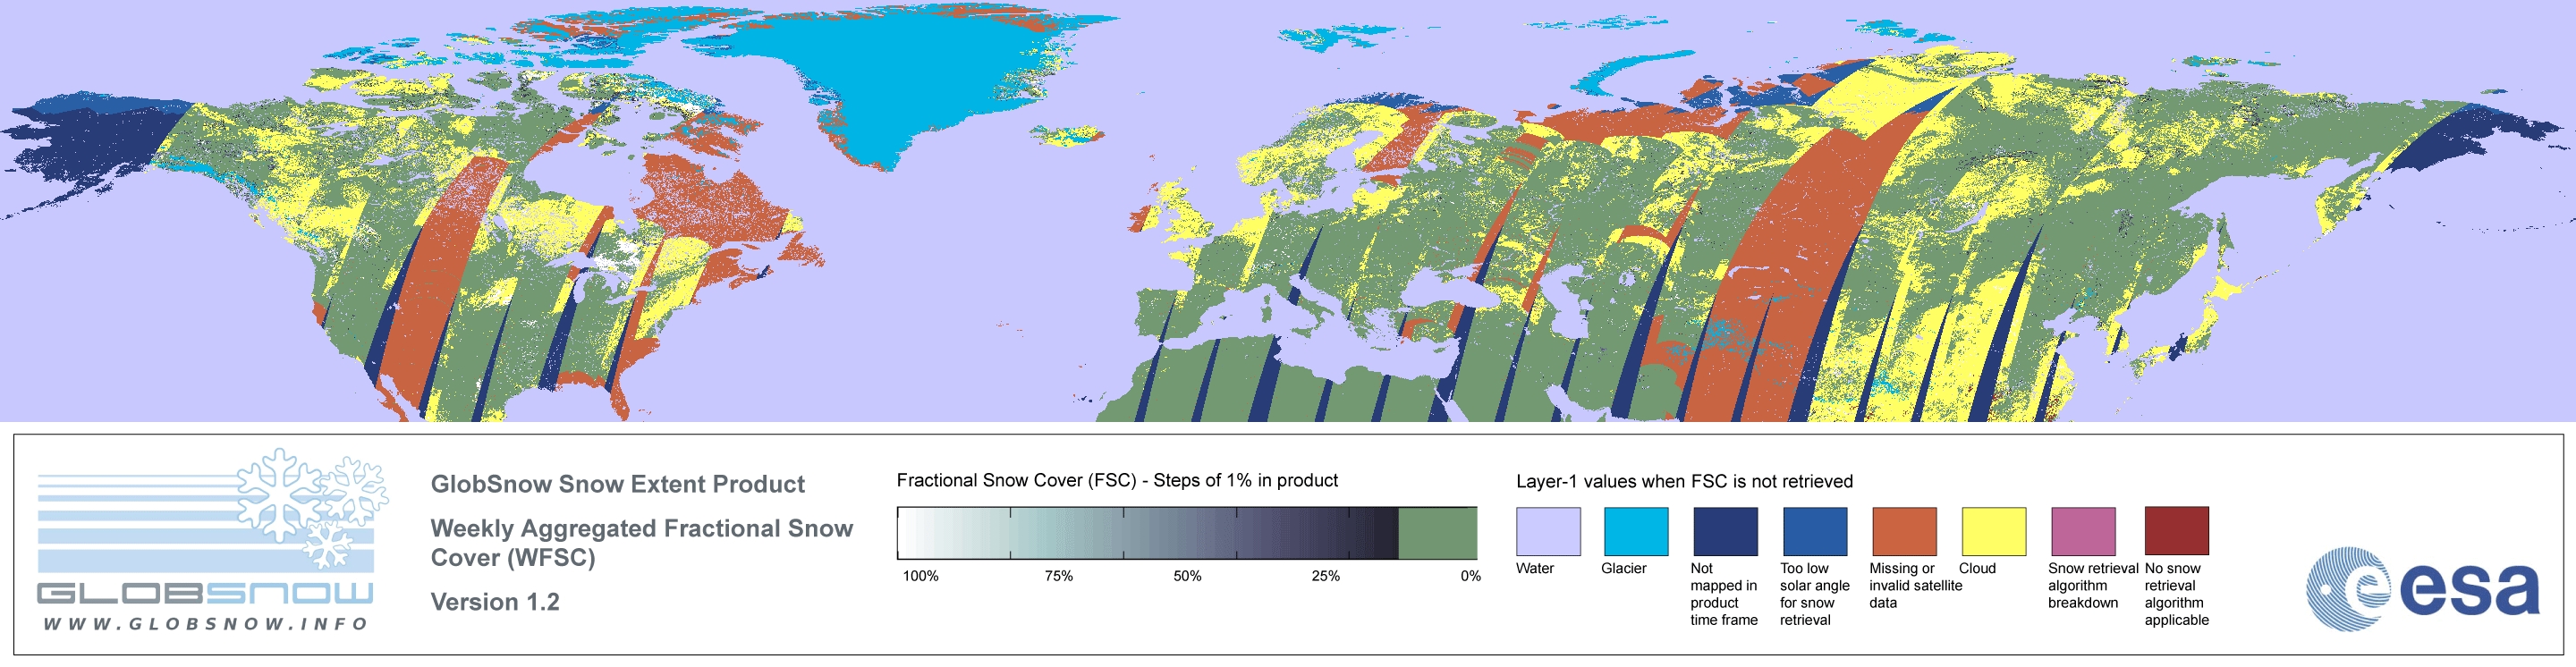Click the 75% label under the gradient
This screenshot has height=667, width=2576.
click(x=1058, y=576)
